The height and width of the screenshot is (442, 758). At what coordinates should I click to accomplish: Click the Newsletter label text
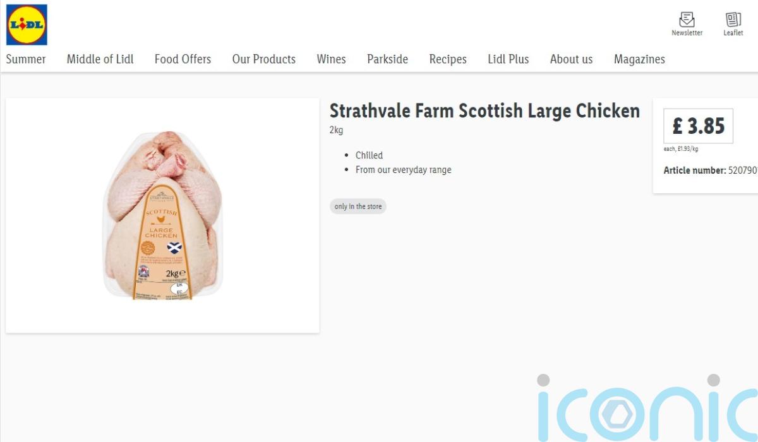click(x=687, y=33)
